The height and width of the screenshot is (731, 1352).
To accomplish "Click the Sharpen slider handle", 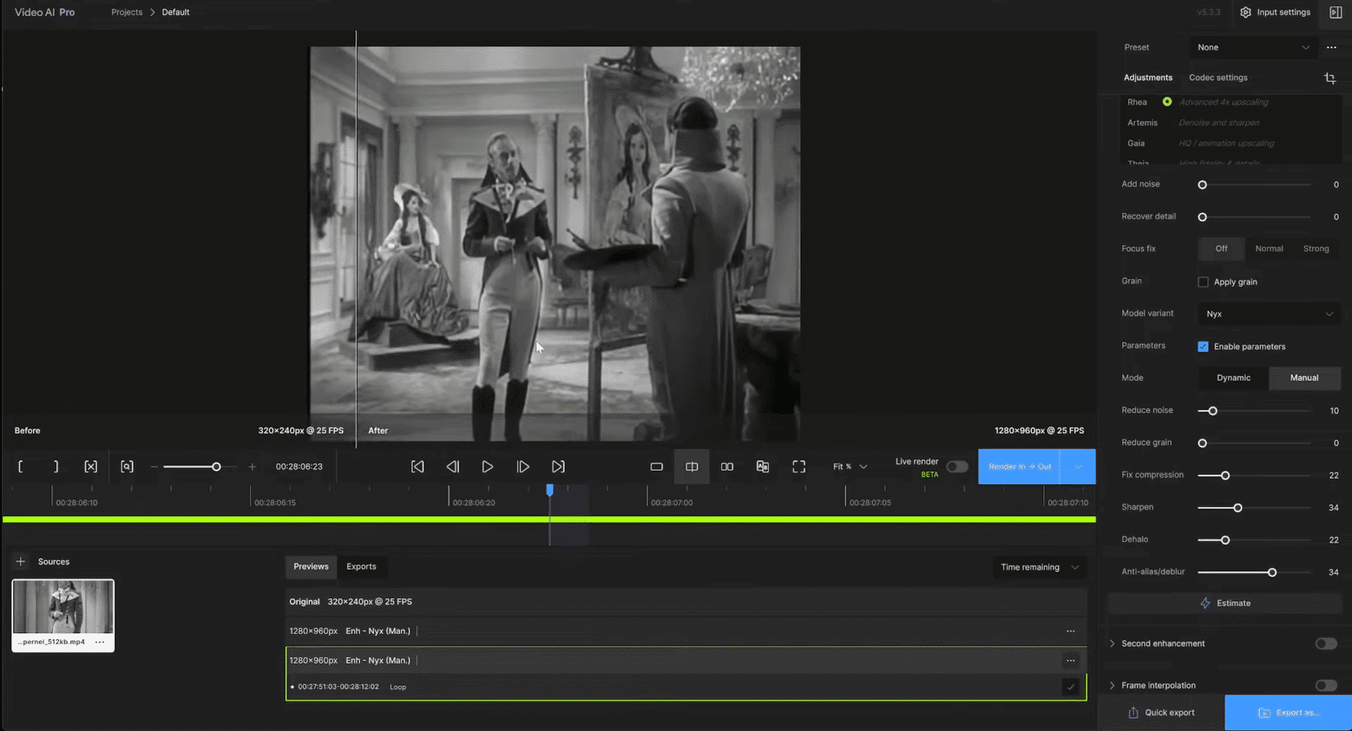I will [1237, 508].
